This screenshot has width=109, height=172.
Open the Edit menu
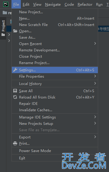coord(26,5)
